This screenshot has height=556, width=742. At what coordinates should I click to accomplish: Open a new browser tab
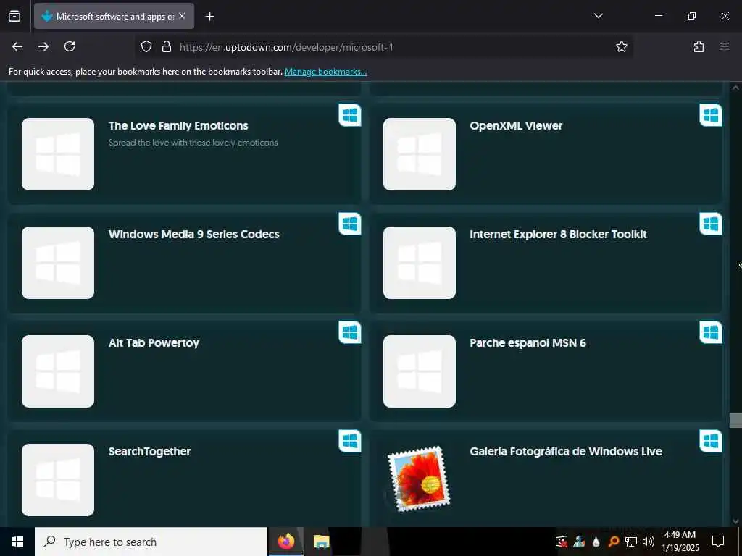point(209,17)
